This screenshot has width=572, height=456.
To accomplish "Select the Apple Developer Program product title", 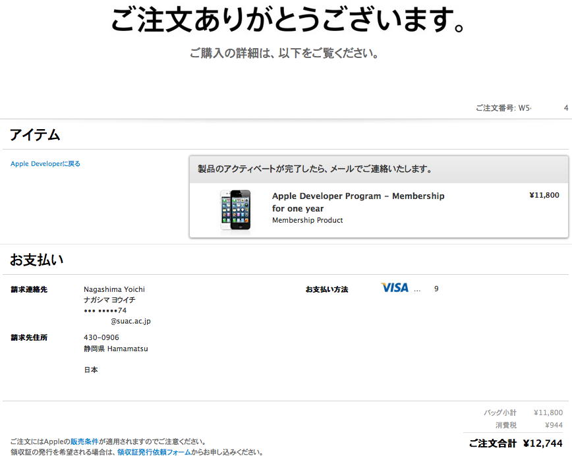I will [358, 202].
